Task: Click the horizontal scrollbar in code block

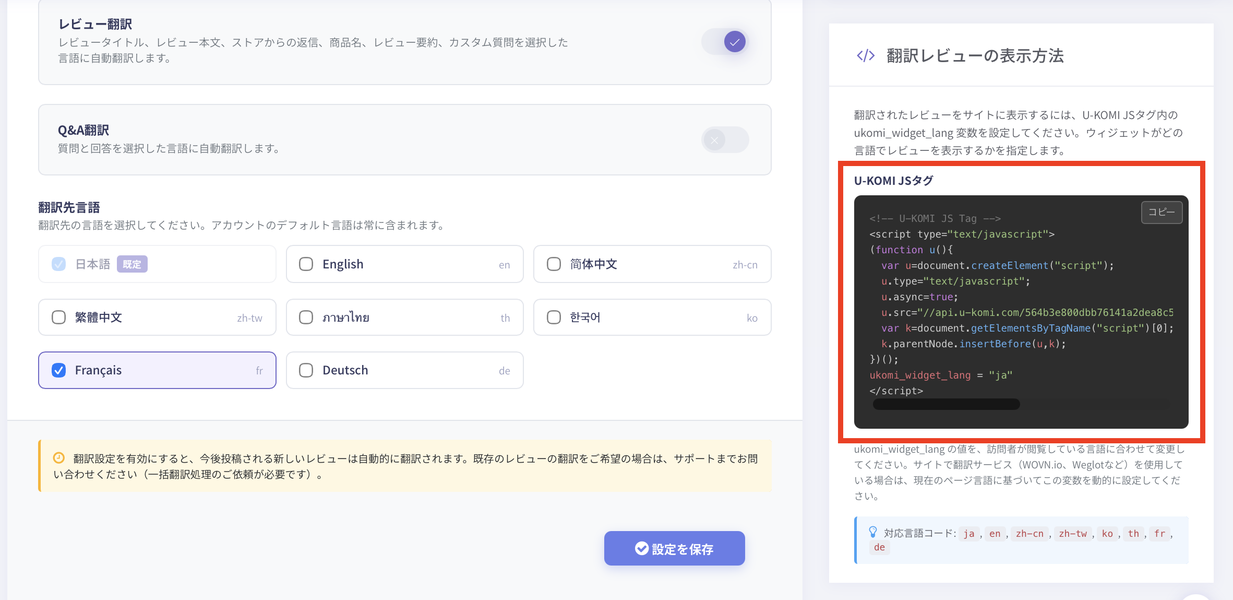Action: pyautogui.click(x=946, y=404)
